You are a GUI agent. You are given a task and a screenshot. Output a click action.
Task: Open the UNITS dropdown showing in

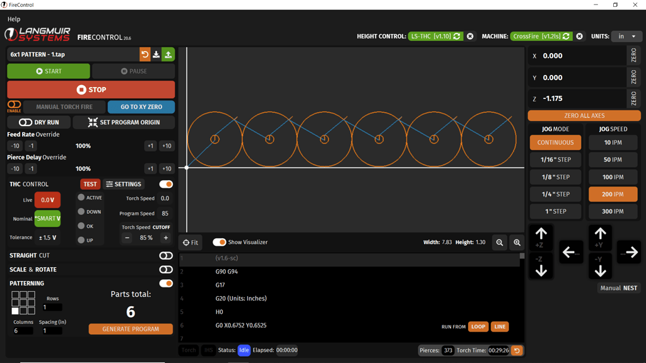[626, 37]
